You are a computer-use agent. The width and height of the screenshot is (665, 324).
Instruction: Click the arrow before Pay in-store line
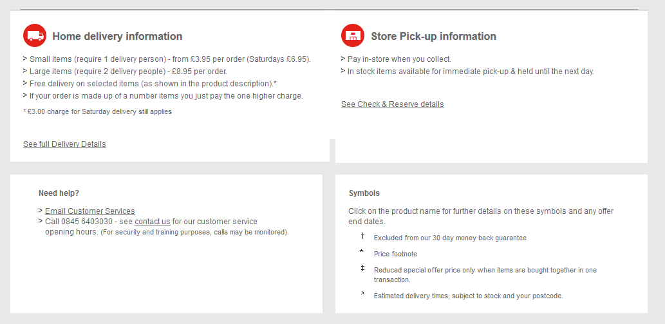click(344, 59)
